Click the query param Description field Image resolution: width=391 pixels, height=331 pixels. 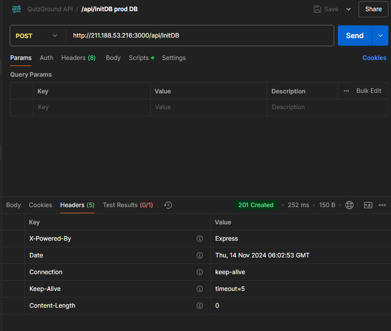pos(327,107)
